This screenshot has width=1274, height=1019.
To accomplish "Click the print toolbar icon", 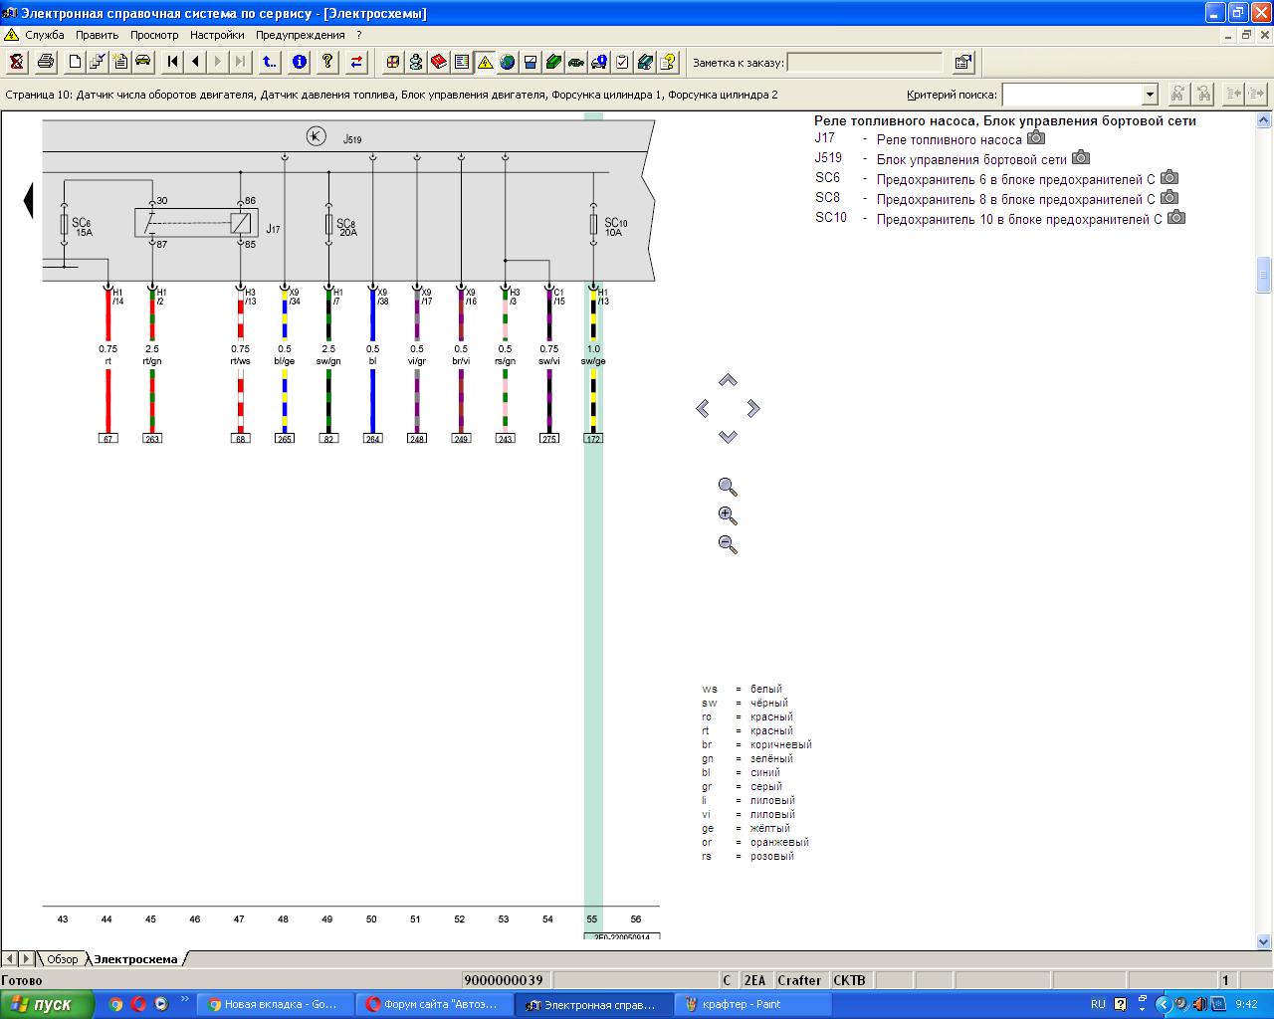I will click(x=46, y=62).
